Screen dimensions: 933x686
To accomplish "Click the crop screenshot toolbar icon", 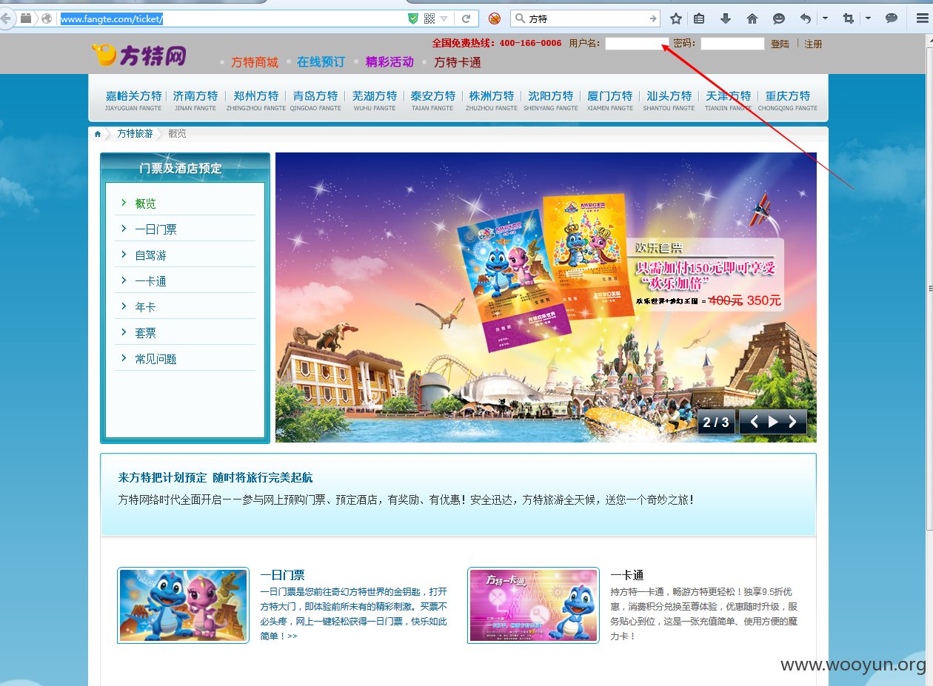I will [x=849, y=19].
